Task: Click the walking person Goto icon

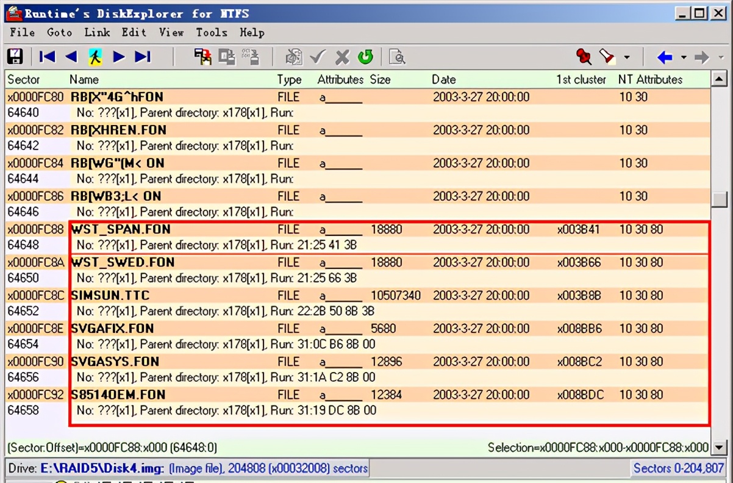Action: pyautogui.click(x=95, y=57)
